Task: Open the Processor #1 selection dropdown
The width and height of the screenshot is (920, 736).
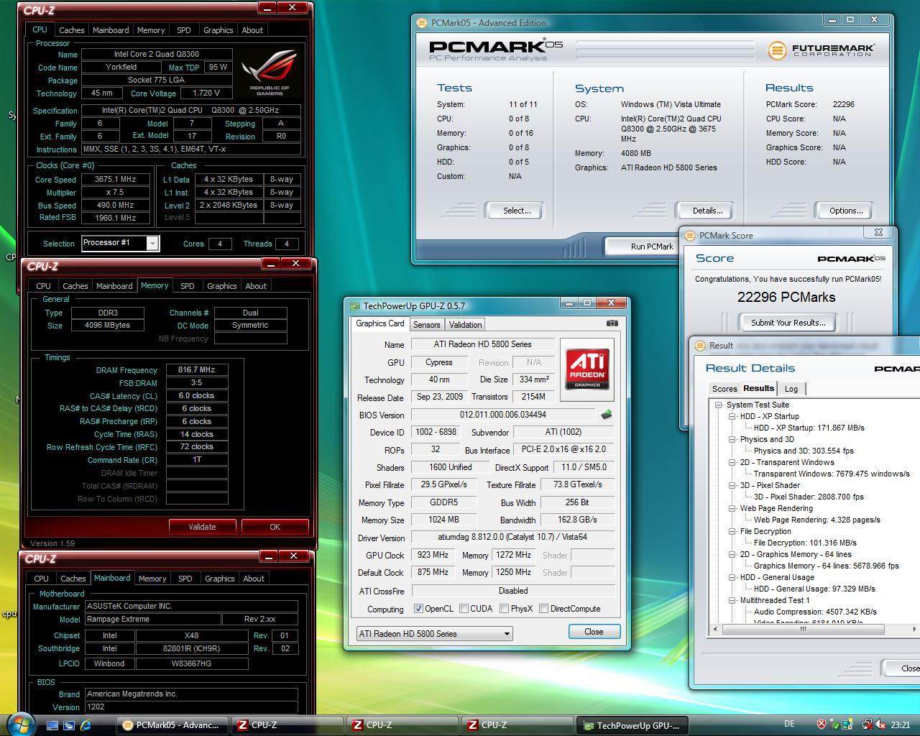Action: (121, 243)
